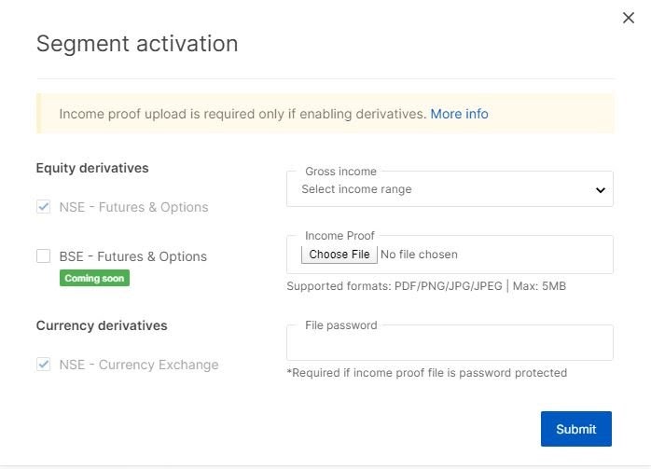Click the Currency derivatives section heading
The height and width of the screenshot is (469, 651).
click(x=102, y=325)
